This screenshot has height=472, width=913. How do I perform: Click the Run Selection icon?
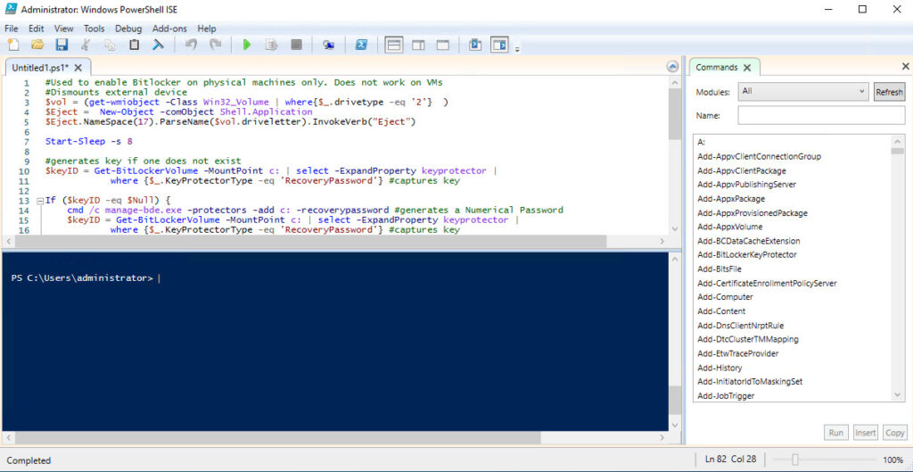click(x=271, y=45)
